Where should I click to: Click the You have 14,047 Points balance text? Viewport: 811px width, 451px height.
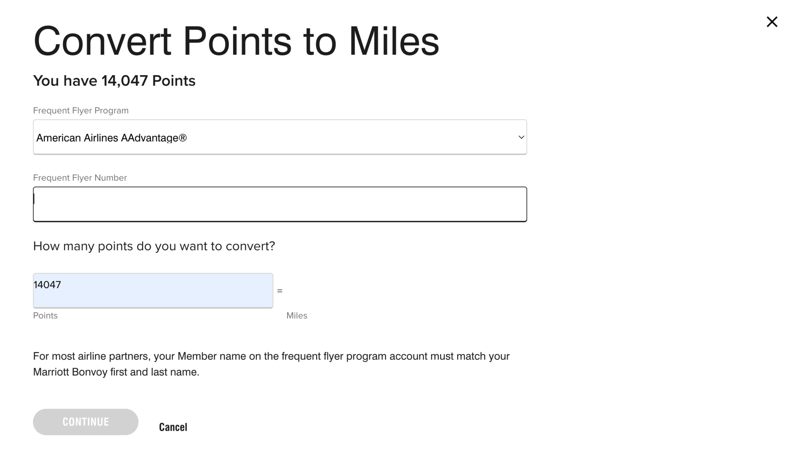114,81
